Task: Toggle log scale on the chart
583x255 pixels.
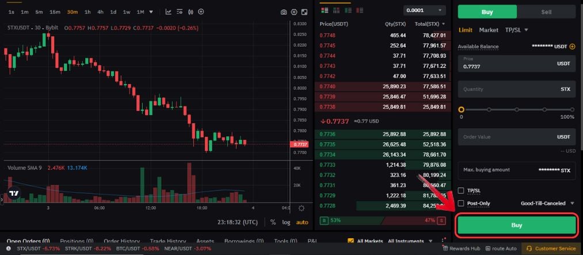Action: coord(286,222)
